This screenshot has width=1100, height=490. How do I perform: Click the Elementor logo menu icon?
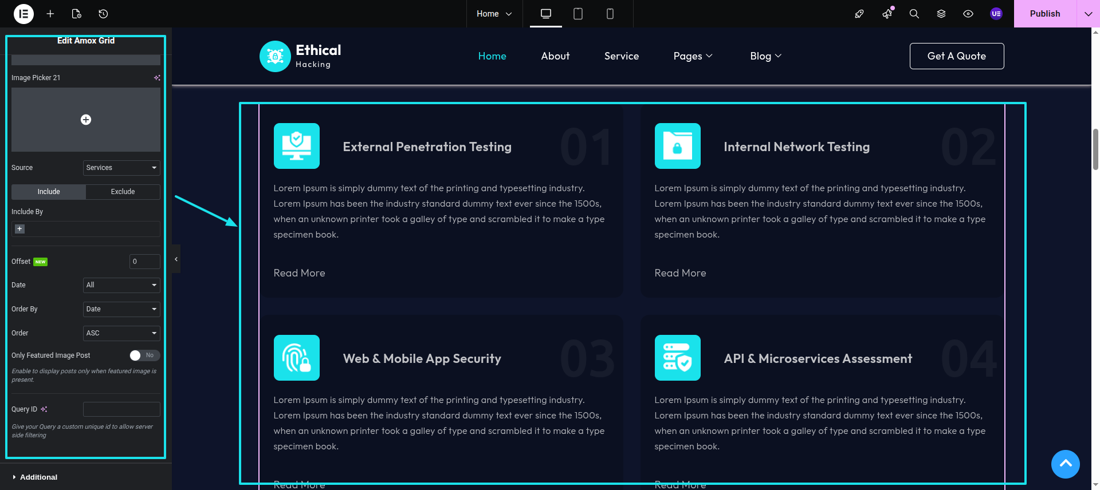tap(23, 14)
